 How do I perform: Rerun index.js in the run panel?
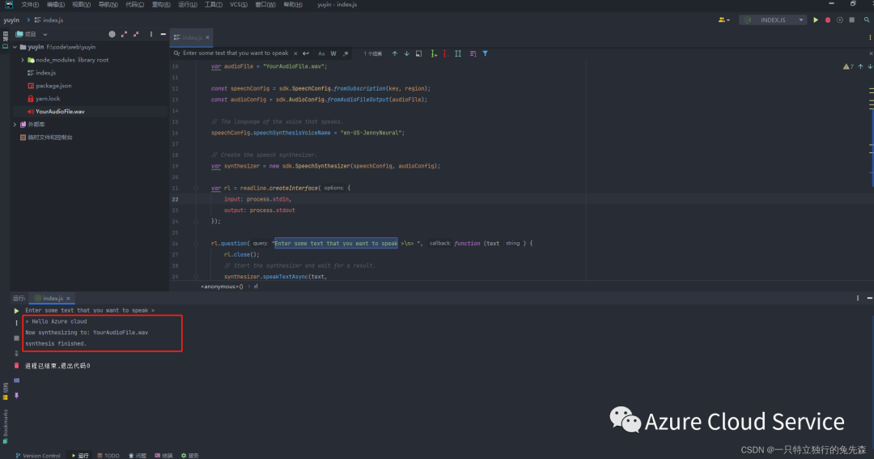(x=16, y=311)
